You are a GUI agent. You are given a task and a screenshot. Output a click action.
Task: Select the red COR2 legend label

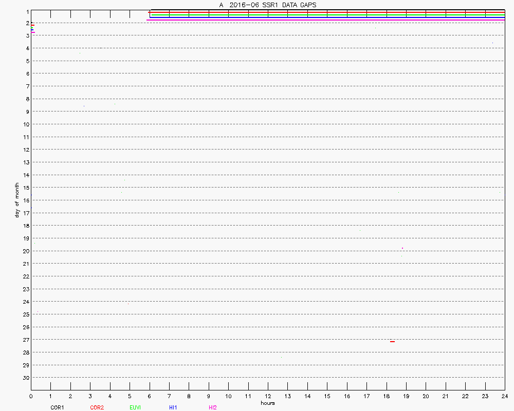(97, 407)
